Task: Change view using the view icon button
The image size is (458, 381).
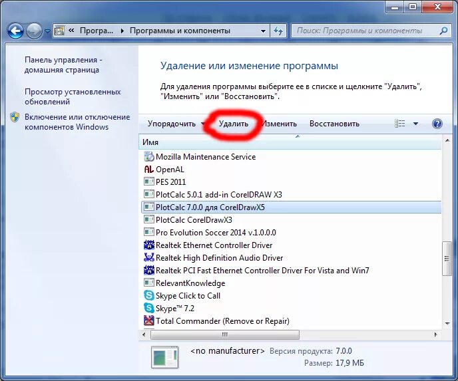Action: tap(399, 124)
